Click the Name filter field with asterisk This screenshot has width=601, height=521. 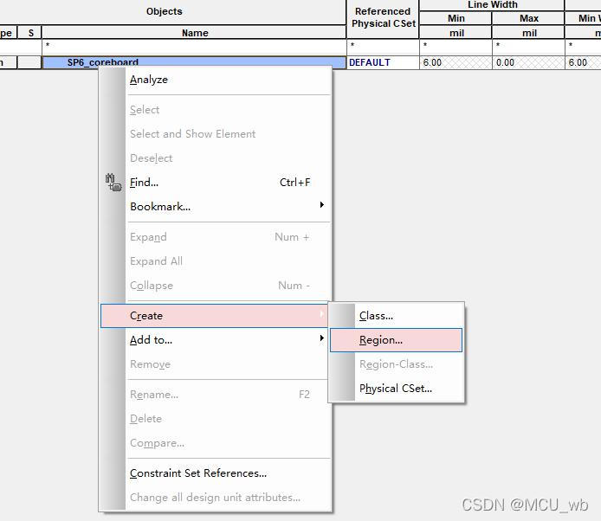tap(194, 45)
